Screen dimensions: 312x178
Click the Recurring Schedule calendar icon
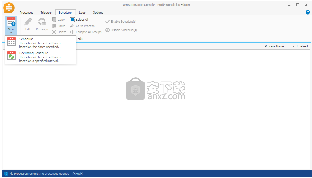11,56
